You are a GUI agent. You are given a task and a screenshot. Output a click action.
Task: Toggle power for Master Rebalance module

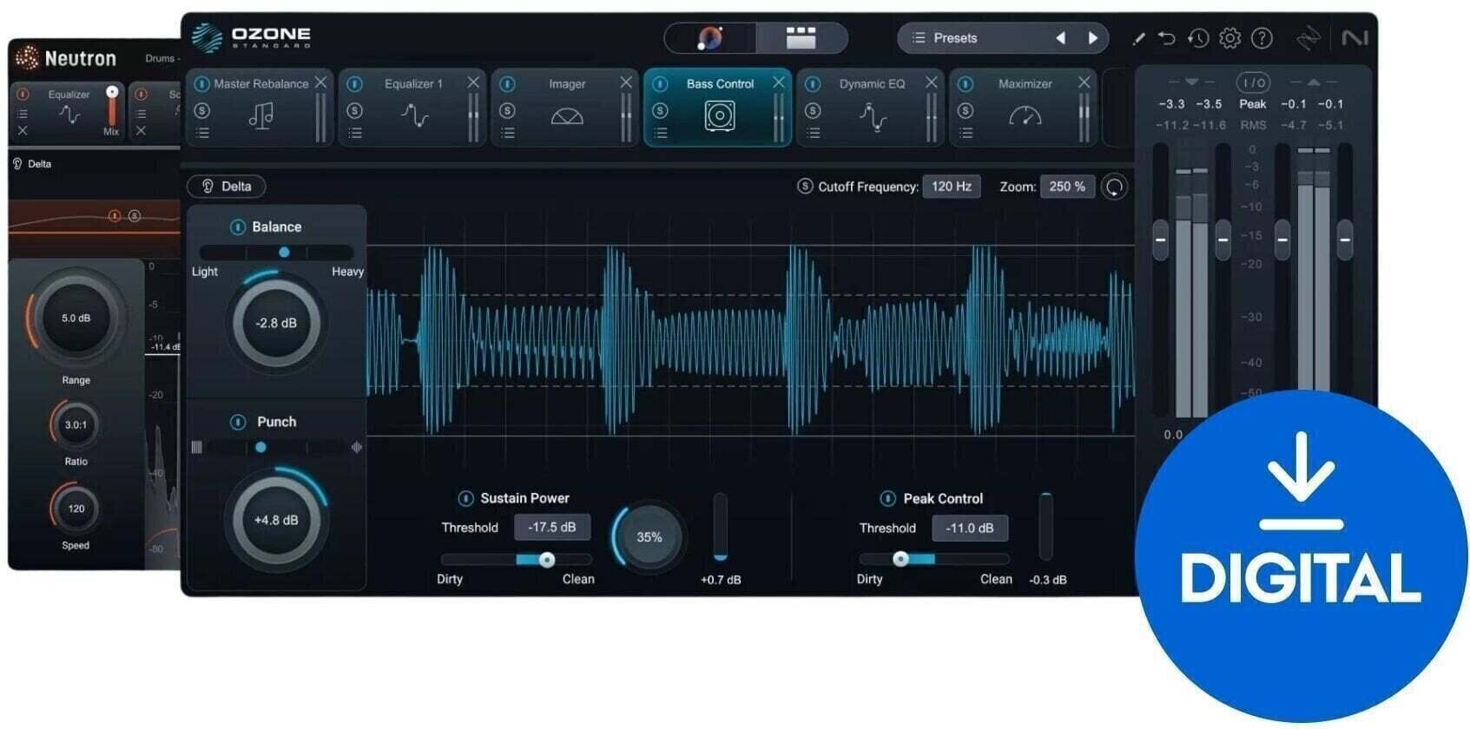click(202, 84)
